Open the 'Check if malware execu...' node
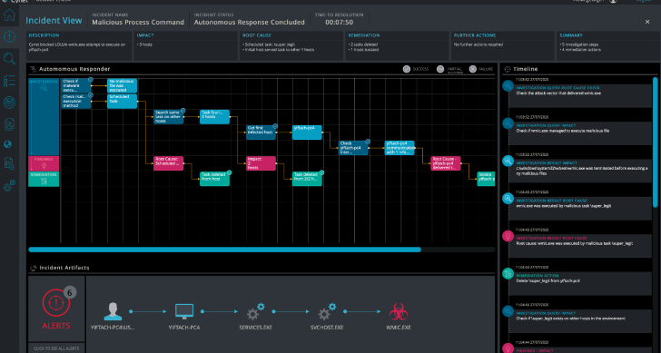 (76, 86)
